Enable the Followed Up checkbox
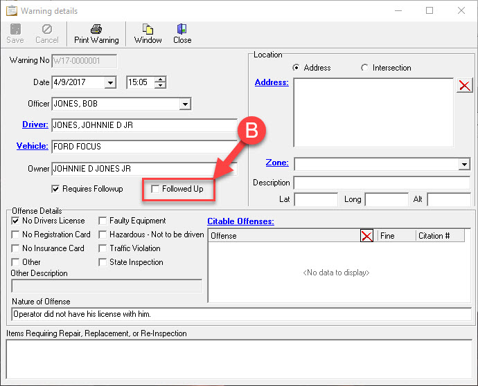Screen dimensions: 478x386 coord(155,189)
